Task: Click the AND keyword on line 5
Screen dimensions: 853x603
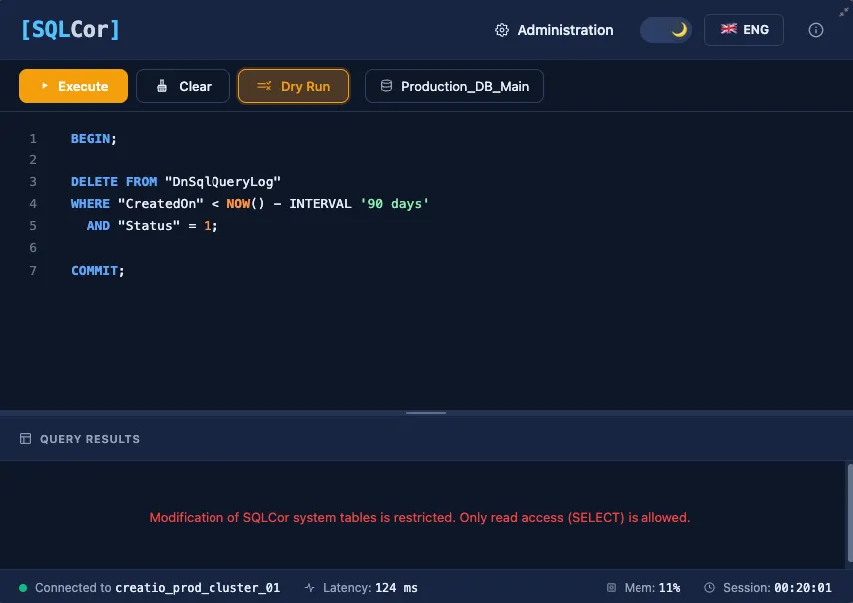Action: coord(98,226)
